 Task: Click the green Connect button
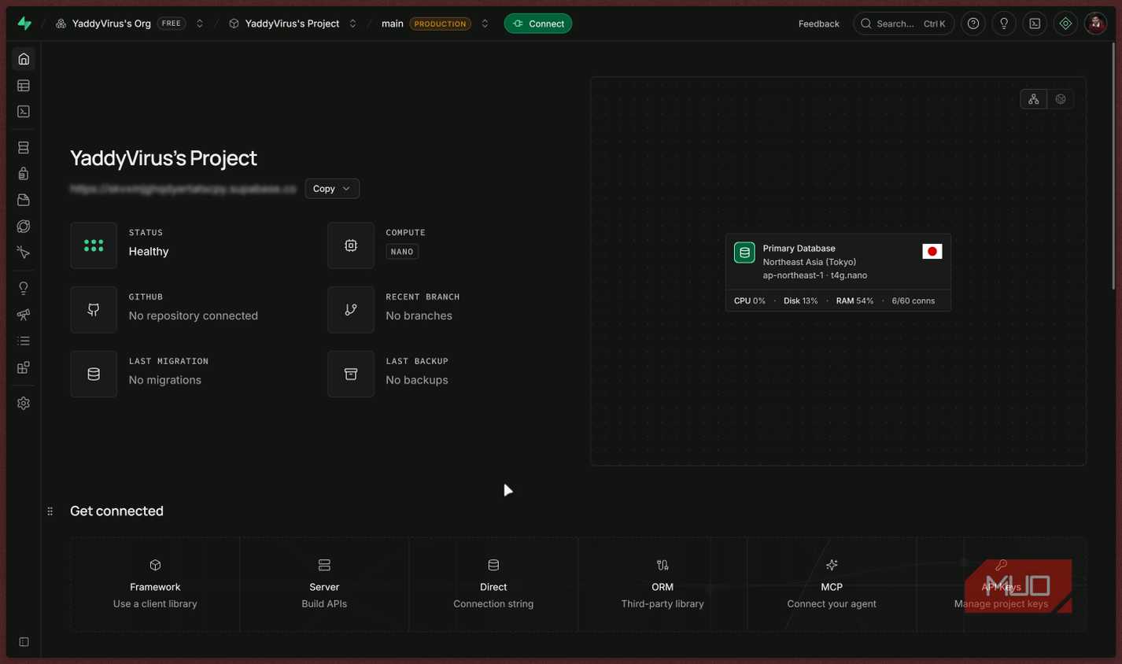click(x=538, y=24)
